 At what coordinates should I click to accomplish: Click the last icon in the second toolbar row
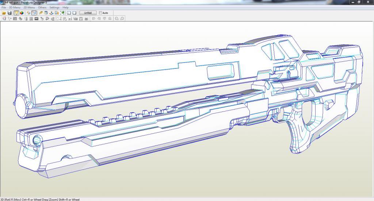point(122,19)
